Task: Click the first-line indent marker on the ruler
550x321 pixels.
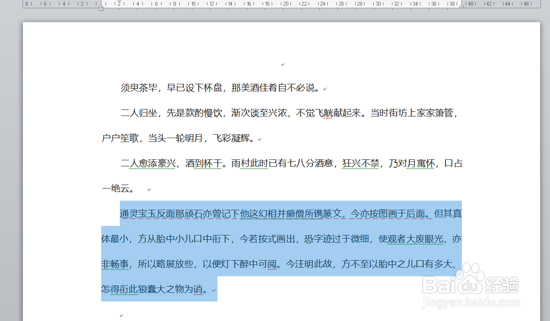Action: click(x=119, y=2)
